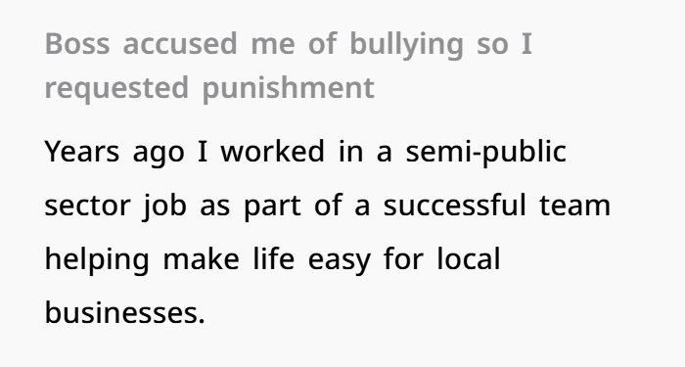Click the hyphenated word 'semi-public'
This screenshot has height=367, width=685.
486,153
